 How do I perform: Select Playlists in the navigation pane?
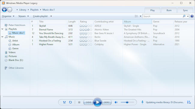click(11, 29)
